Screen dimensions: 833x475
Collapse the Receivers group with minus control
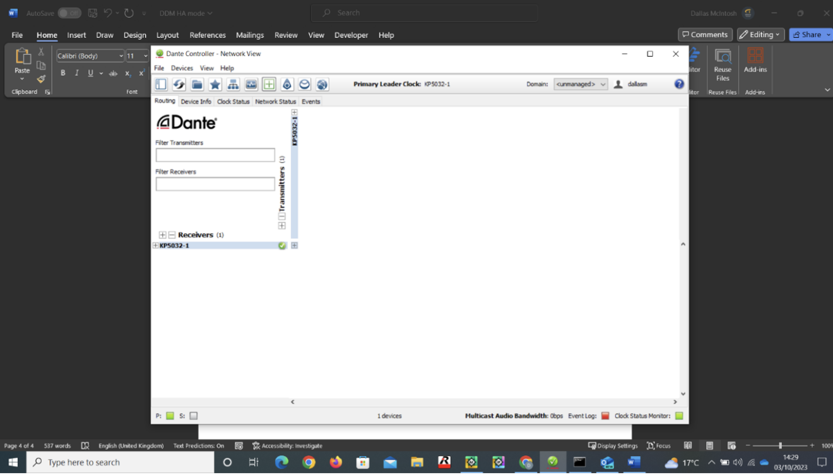tap(171, 234)
